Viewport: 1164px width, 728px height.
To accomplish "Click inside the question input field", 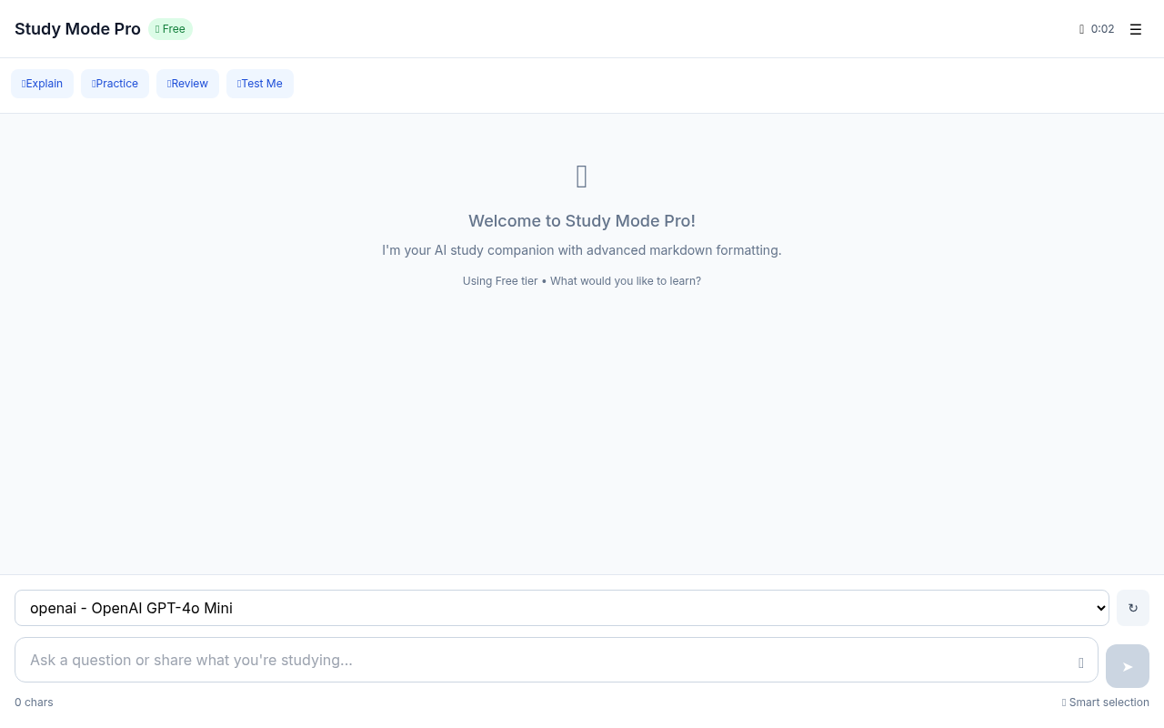I will coord(546,660).
